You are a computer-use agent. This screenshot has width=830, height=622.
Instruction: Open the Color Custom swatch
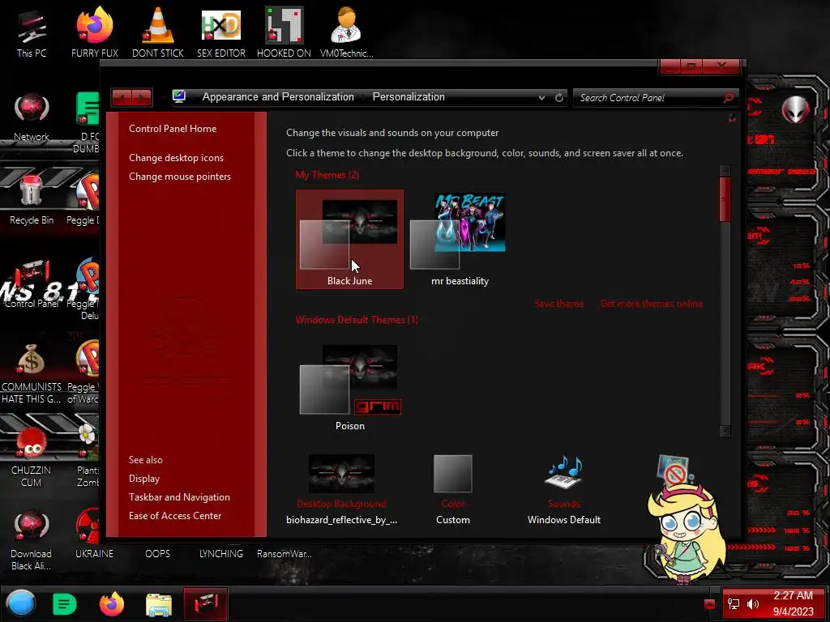452,473
